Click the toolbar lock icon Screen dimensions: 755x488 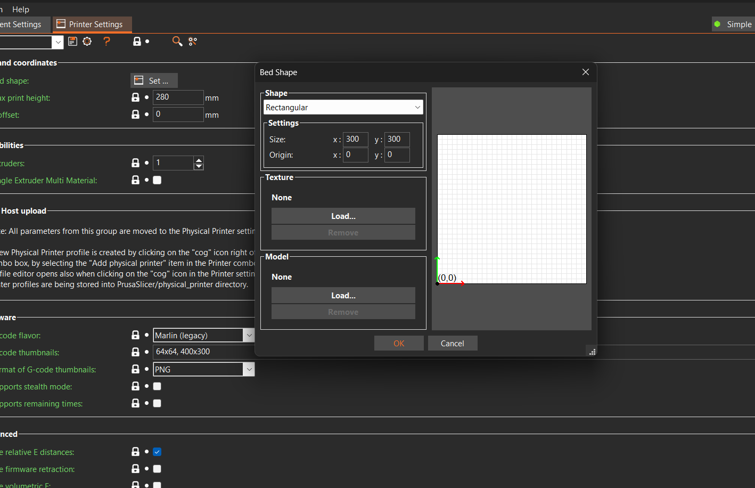tap(137, 42)
